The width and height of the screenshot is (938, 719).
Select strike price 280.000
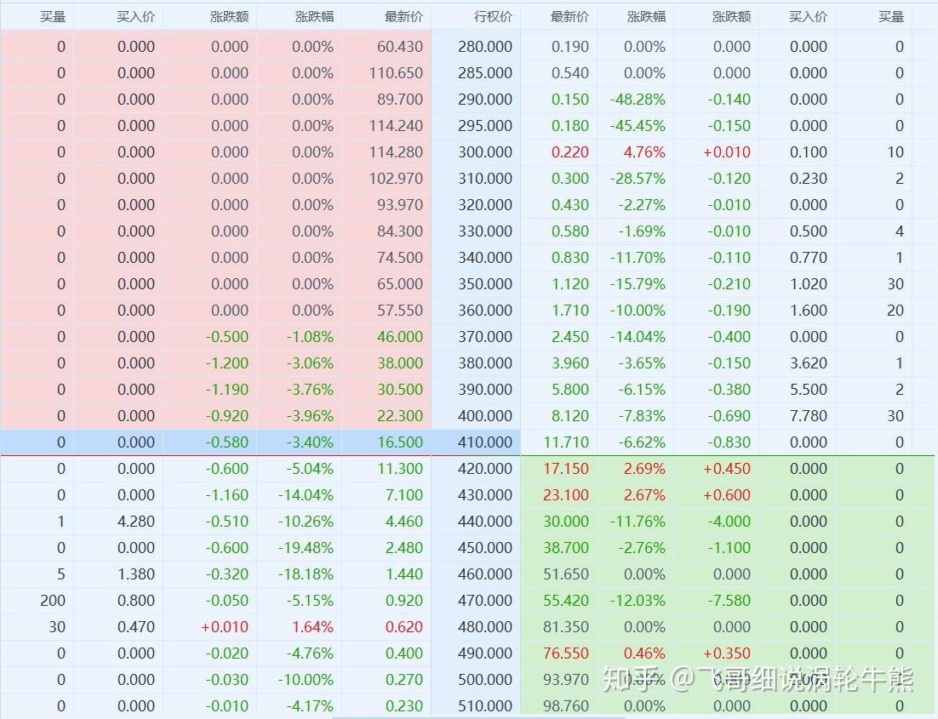point(485,47)
